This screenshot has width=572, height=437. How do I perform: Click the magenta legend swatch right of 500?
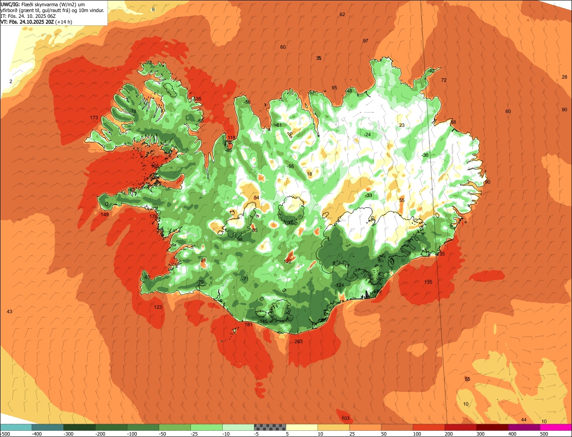[556, 427]
